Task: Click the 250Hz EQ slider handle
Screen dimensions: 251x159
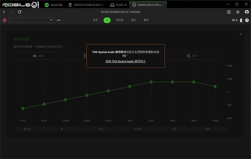Action: point(87,95)
